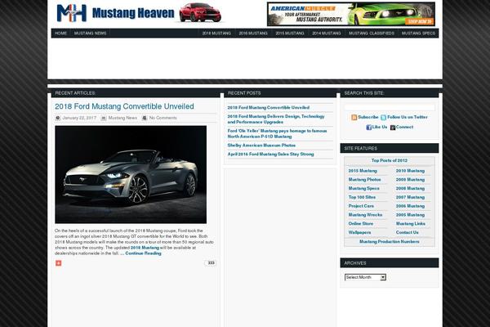Click the category icon beside Mustang News
Viewport: 490px width, 327px height.
(x=104, y=118)
